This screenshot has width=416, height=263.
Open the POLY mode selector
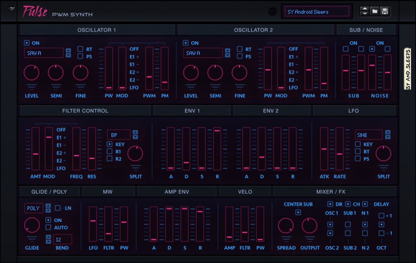(x=34, y=208)
